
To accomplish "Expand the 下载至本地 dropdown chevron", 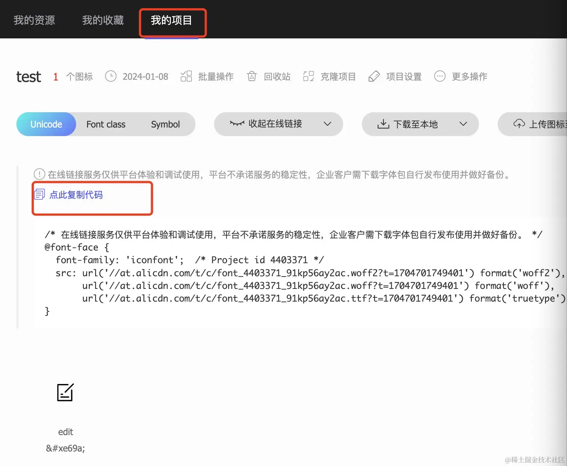I will click(463, 124).
